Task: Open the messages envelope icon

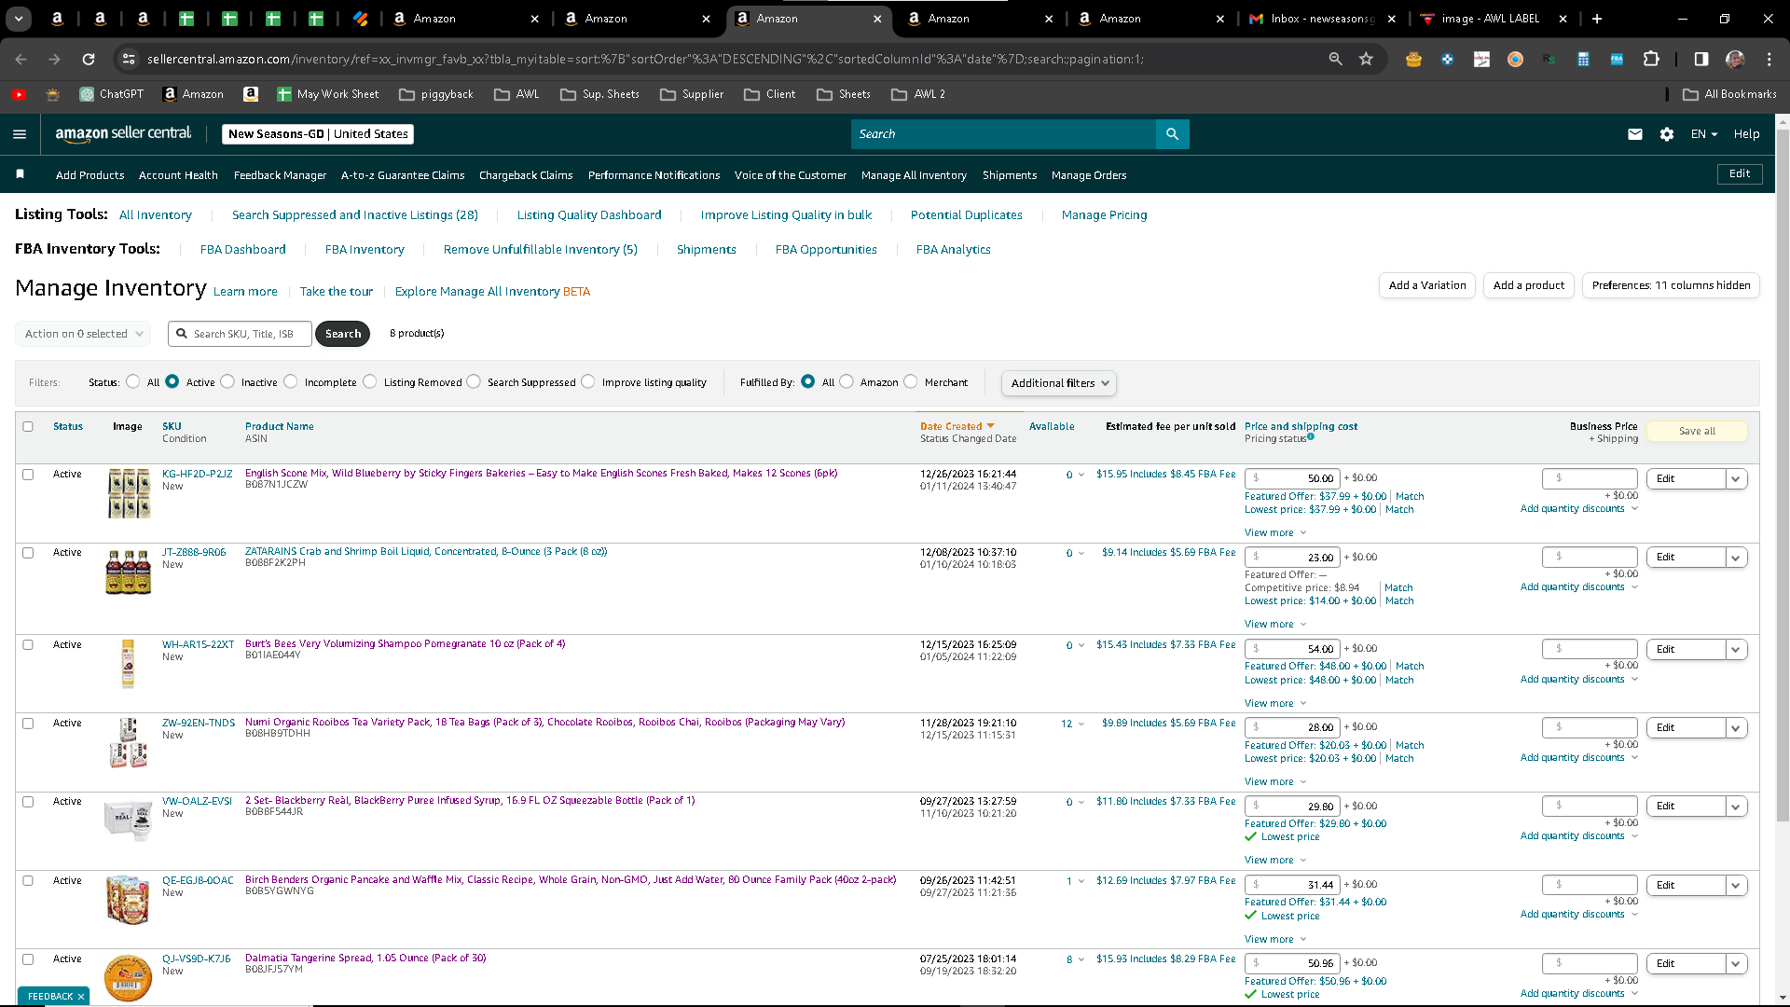Action: (x=1634, y=134)
